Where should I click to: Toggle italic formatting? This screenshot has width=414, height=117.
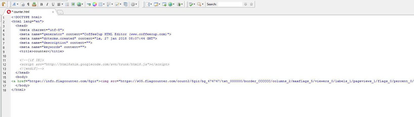click(47, 4)
